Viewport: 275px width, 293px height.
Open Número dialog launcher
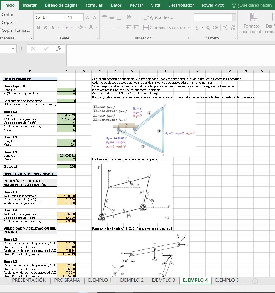pyautogui.click(x=235, y=38)
